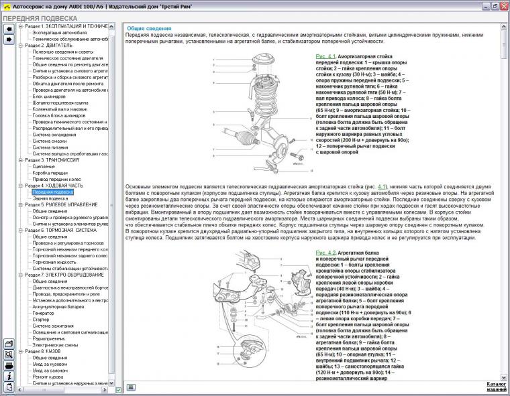
Task: Toggle the green checkmark box below tree
Action: click(118, 389)
